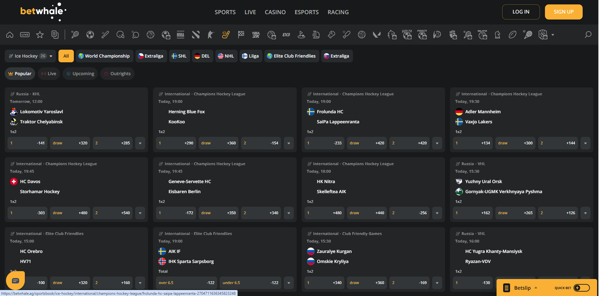
Task: Open the Ice Hockey sport dropdown
Action: pyautogui.click(x=30, y=56)
